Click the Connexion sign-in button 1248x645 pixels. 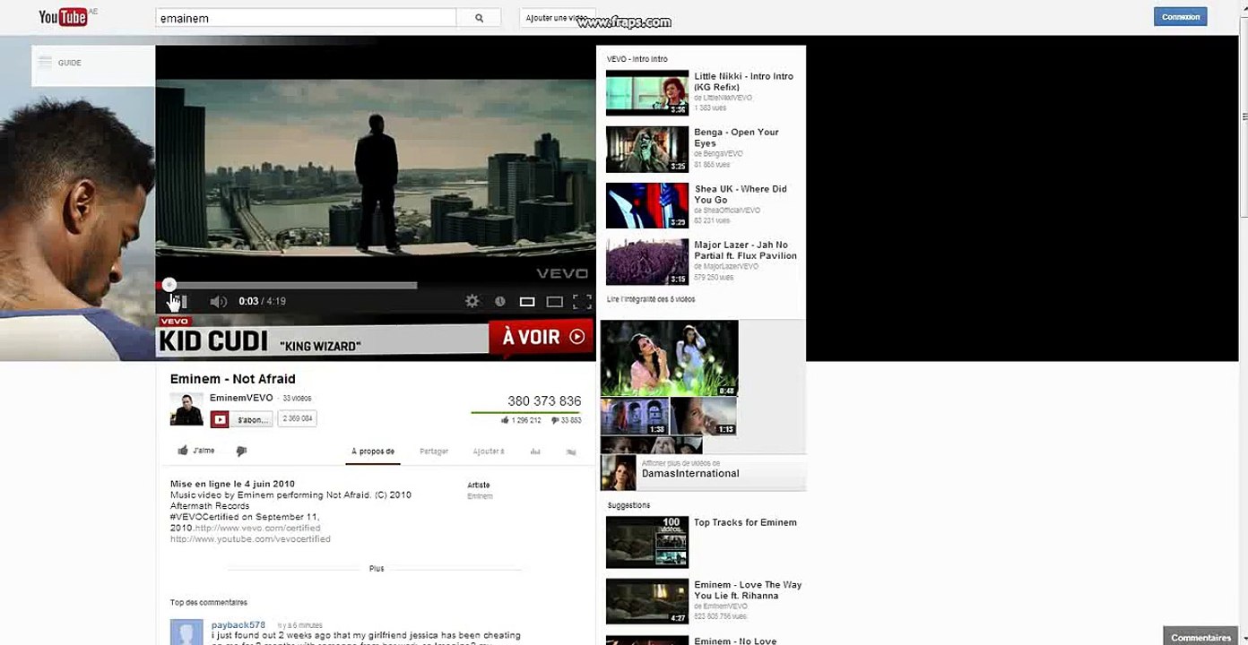(1181, 17)
